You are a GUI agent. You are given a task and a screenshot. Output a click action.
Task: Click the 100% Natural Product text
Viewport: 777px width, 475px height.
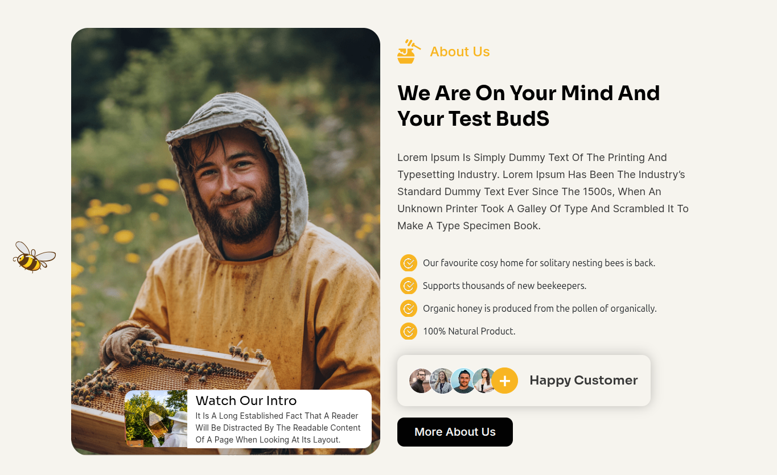469,331
